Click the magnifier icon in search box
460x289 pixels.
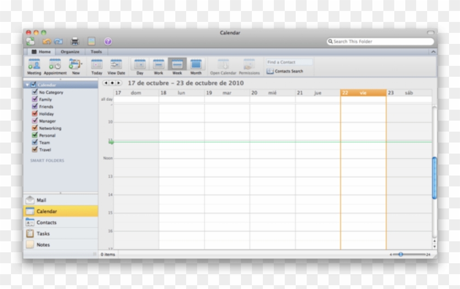click(x=330, y=42)
